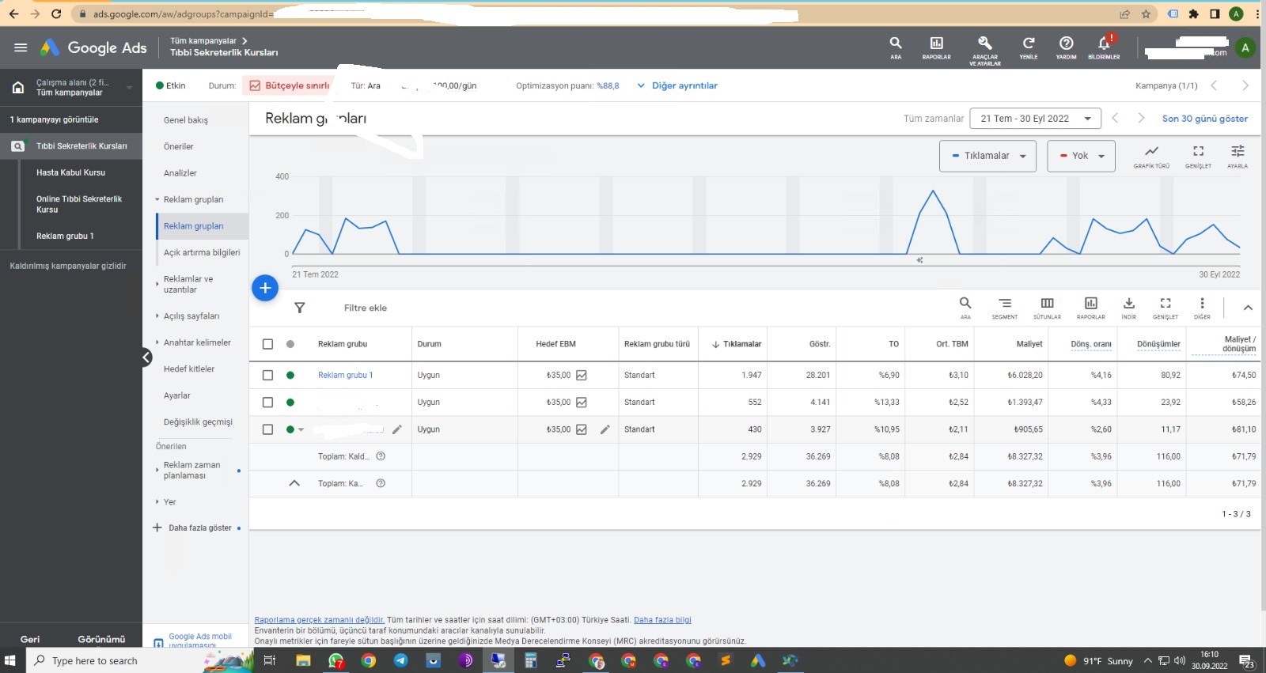The width and height of the screenshot is (1266, 673).
Task: Open the Yok second metric dropdown
Action: [x=1081, y=156]
